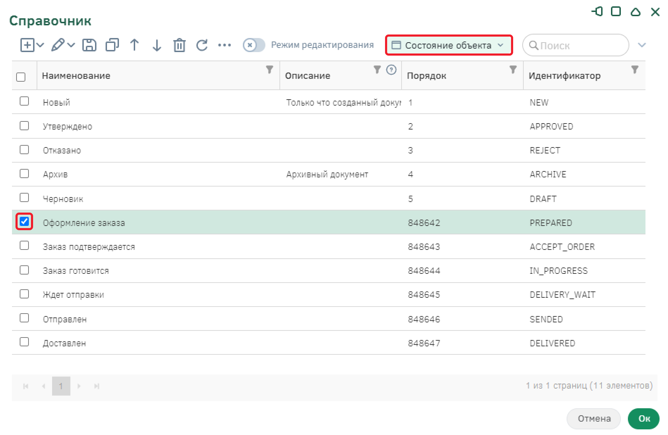
Task: Confirm selection with the Ок button
Action: point(643,418)
